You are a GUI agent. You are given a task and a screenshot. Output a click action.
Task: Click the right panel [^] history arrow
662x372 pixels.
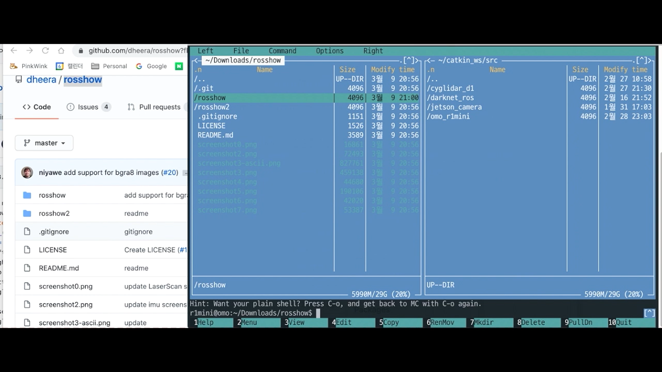(642, 60)
